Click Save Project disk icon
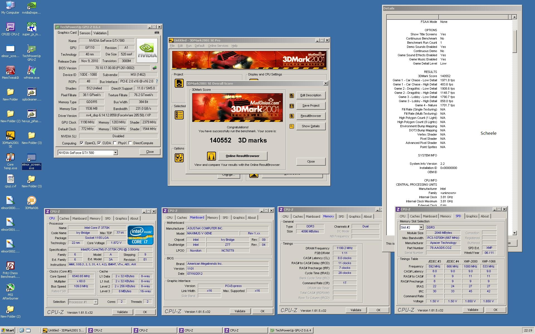Viewport: 535px width, 334px height. point(291,106)
